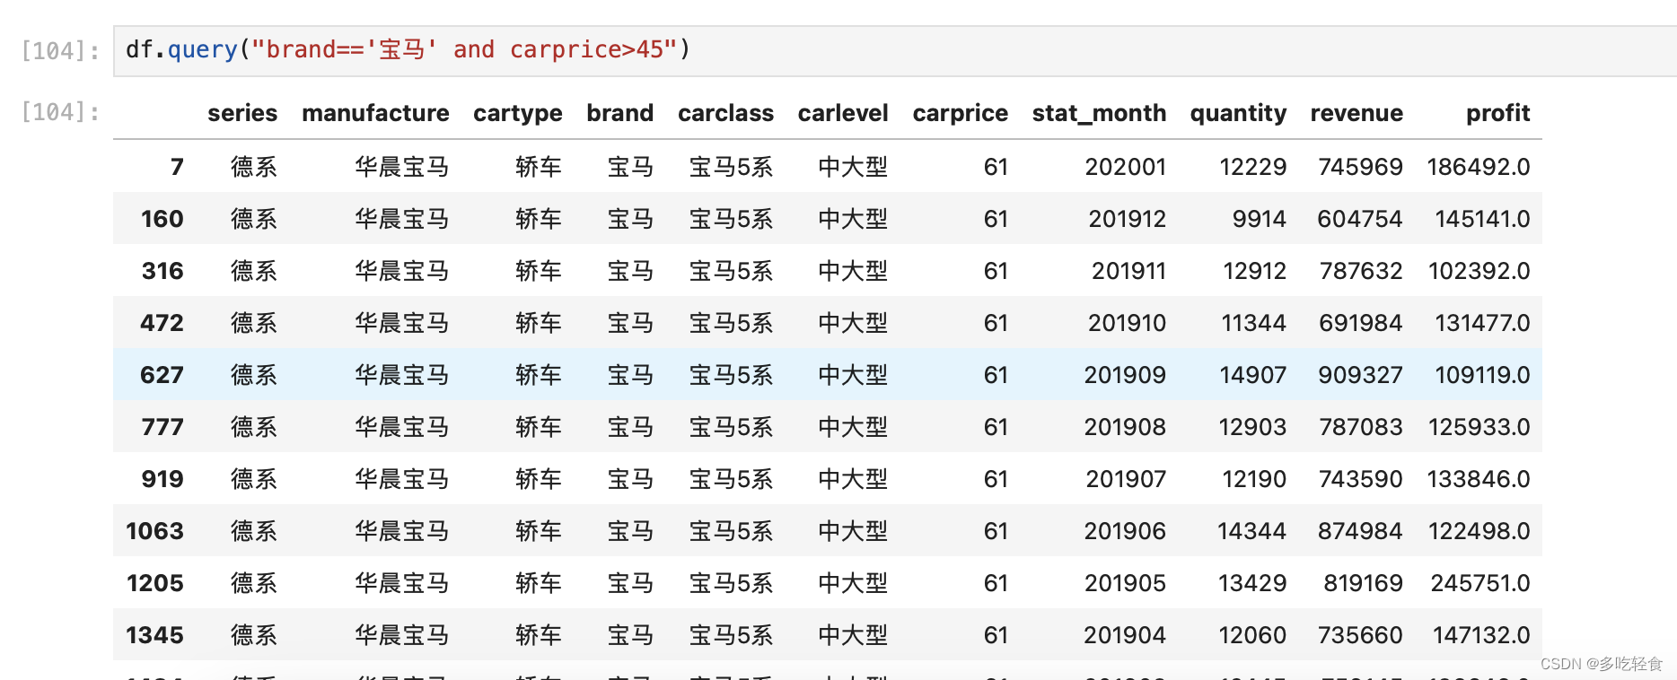Select row index 160
This screenshot has height=680, width=1677.
pos(162,219)
